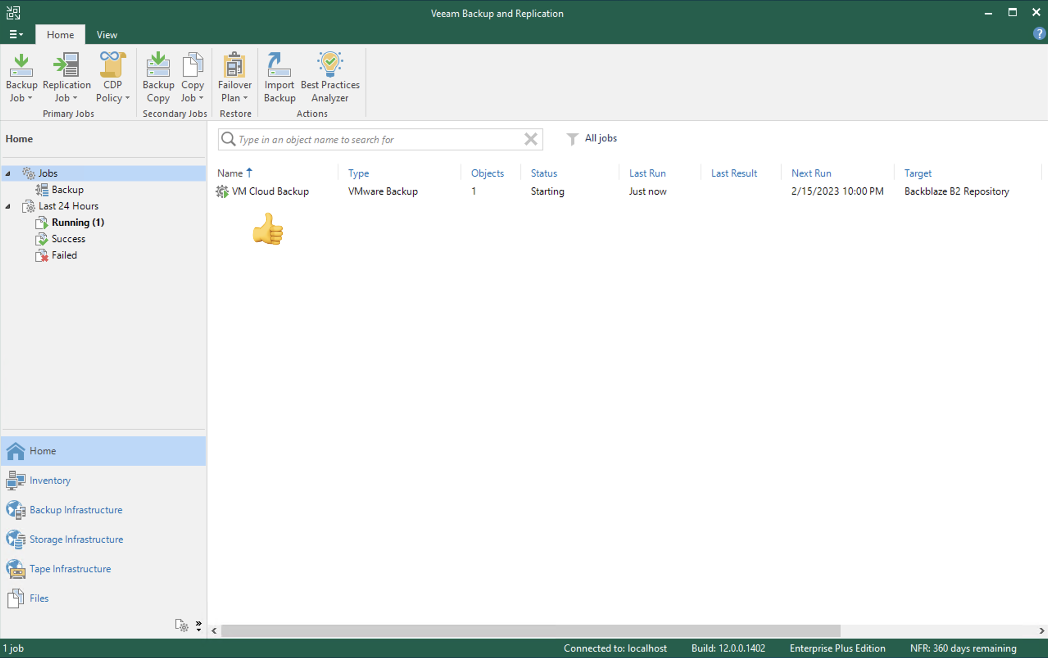The image size is (1048, 658).
Task: Open the All jobs filter
Action: pos(600,138)
